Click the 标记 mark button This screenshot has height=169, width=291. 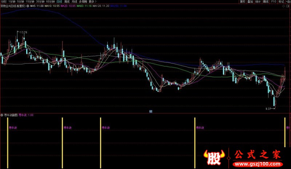pyautogui.click(x=281, y=2)
